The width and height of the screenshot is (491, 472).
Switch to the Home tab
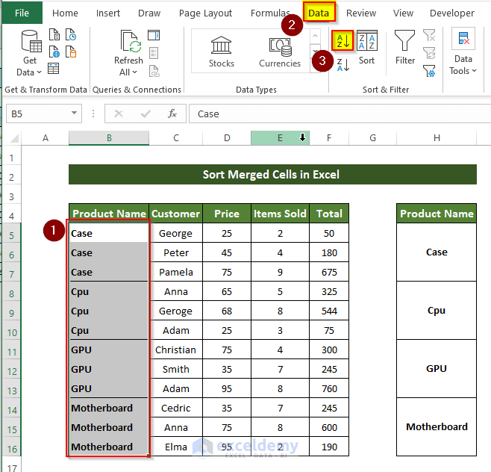(65, 13)
